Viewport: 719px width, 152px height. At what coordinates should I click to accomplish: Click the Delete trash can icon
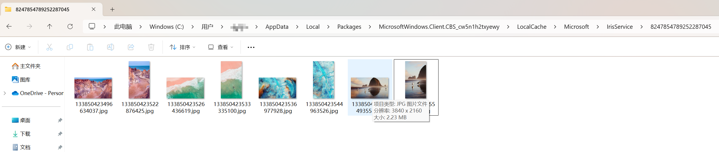point(151,47)
